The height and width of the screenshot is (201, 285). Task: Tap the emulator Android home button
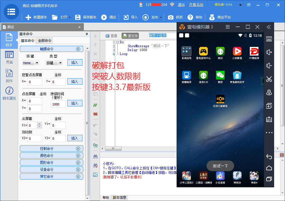point(269,168)
